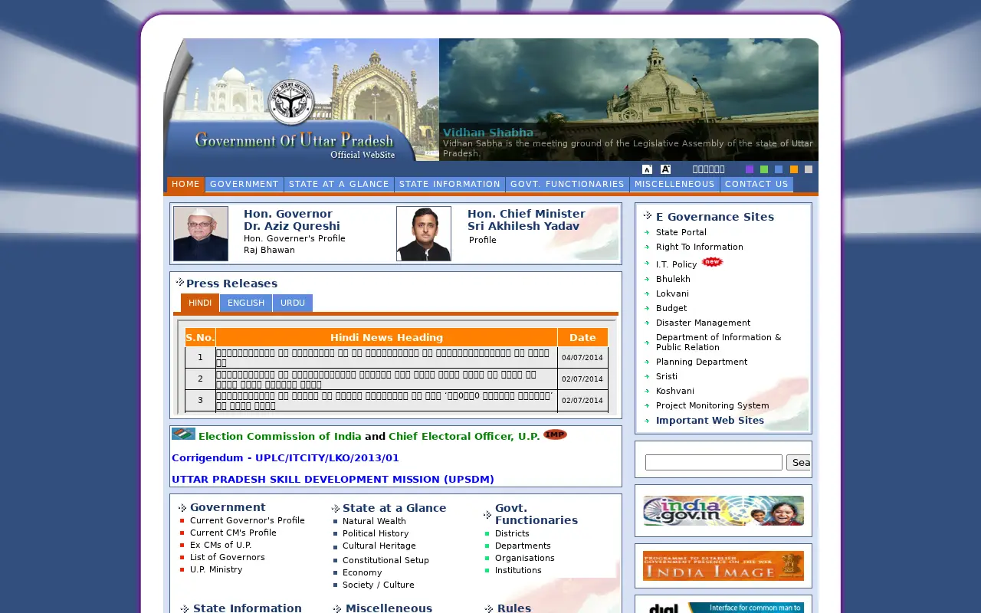The width and height of the screenshot is (981, 613).
Task: Open Corrigendum UPLC/ITCITY/LKO/2013/01 link
Action: tap(285, 457)
